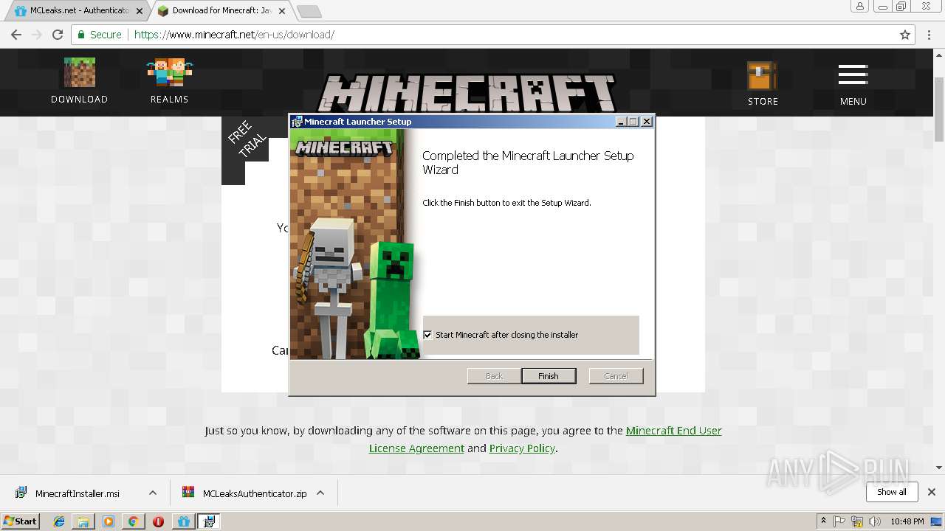The image size is (945, 531).
Task: Close the Download for Minecraft tab
Action: point(281,11)
